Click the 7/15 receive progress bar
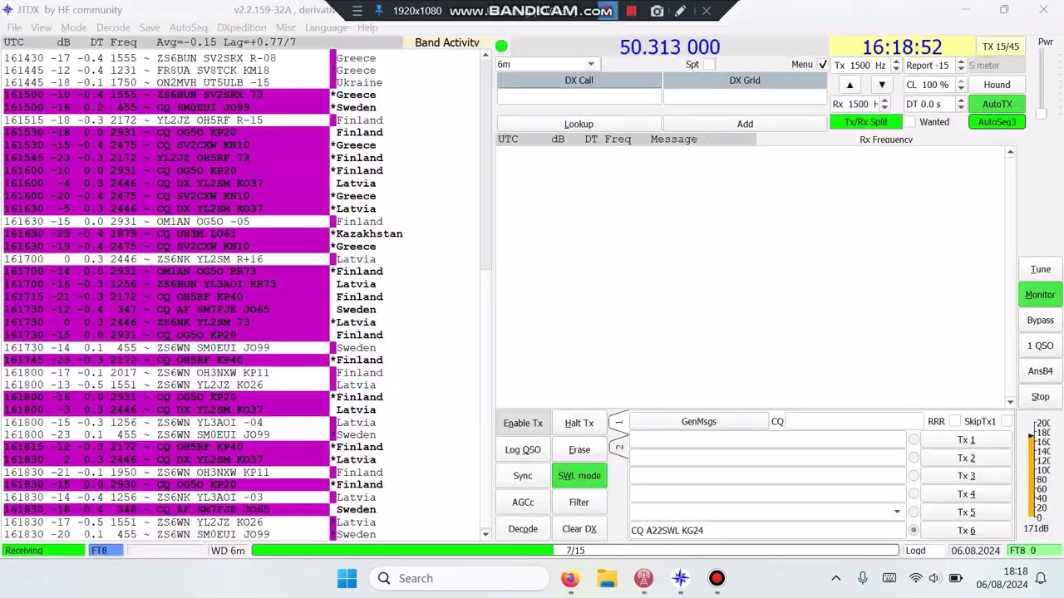Screen dimensions: 1064x598 click(575, 551)
